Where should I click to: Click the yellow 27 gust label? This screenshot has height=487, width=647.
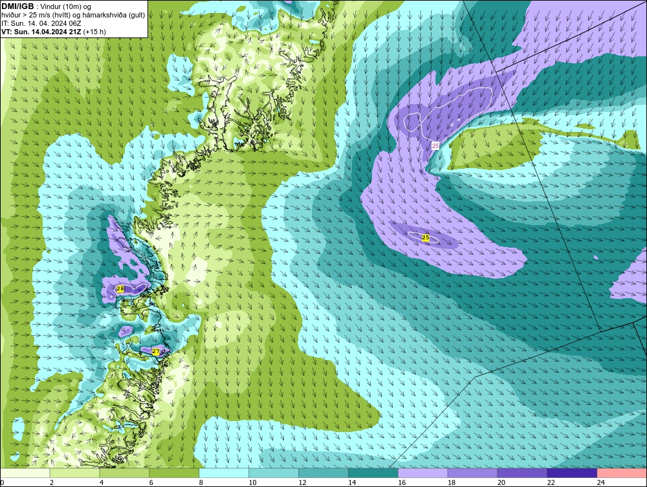[x=155, y=351]
